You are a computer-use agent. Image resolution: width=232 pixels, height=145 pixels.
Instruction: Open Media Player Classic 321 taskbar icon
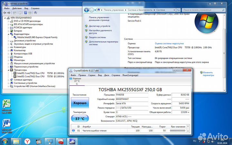click(x=39, y=141)
